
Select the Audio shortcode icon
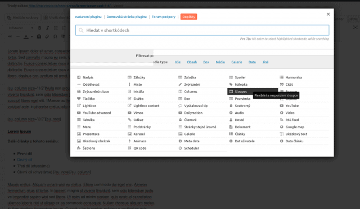[231, 113]
